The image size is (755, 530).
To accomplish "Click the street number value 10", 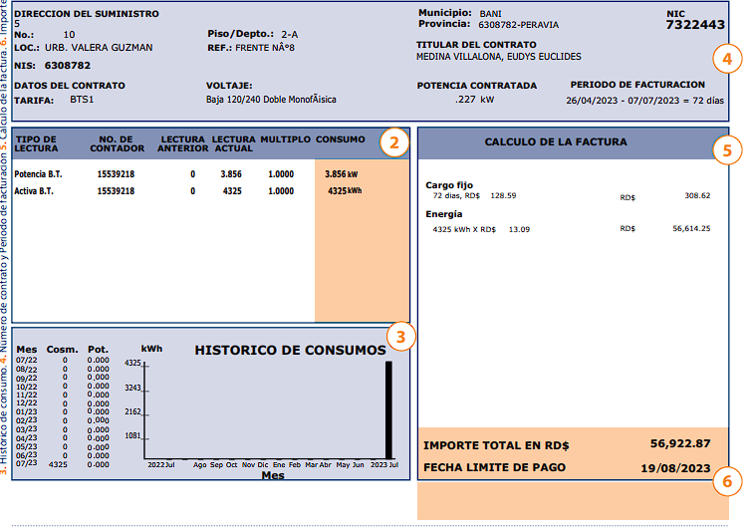I will [69, 34].
